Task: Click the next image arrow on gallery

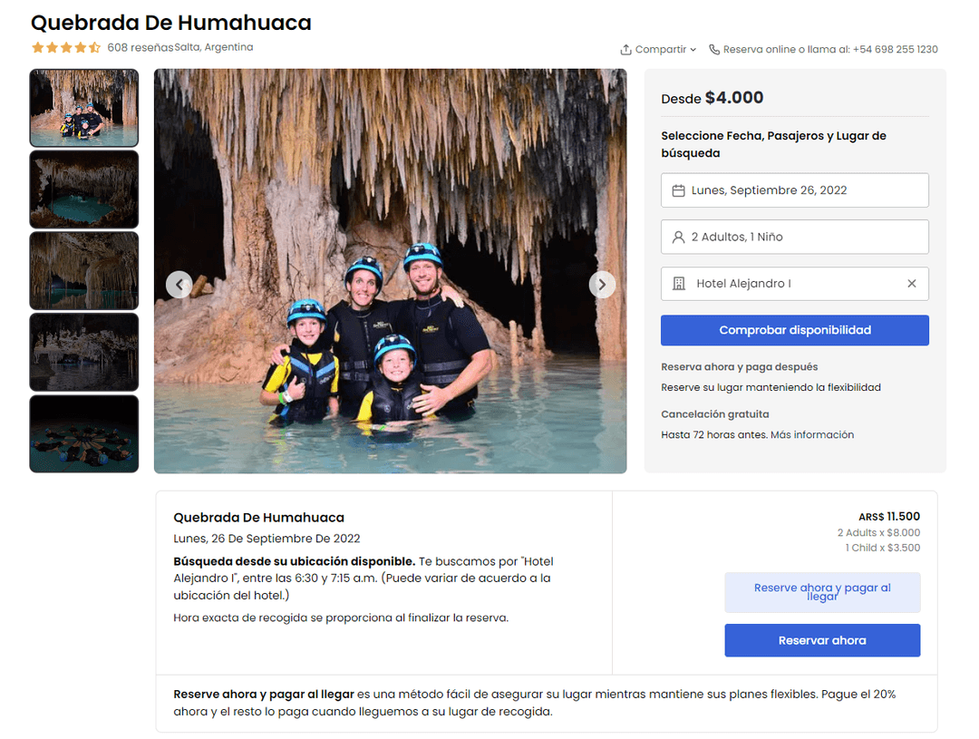Action: pos(602,285)
